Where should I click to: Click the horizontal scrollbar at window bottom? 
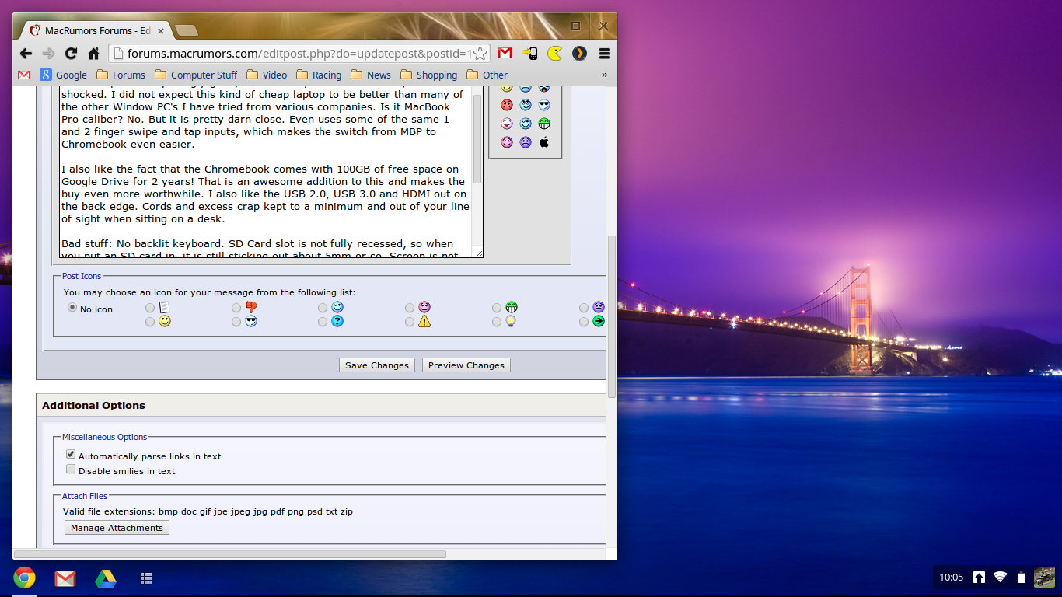(x=229, y=554)
